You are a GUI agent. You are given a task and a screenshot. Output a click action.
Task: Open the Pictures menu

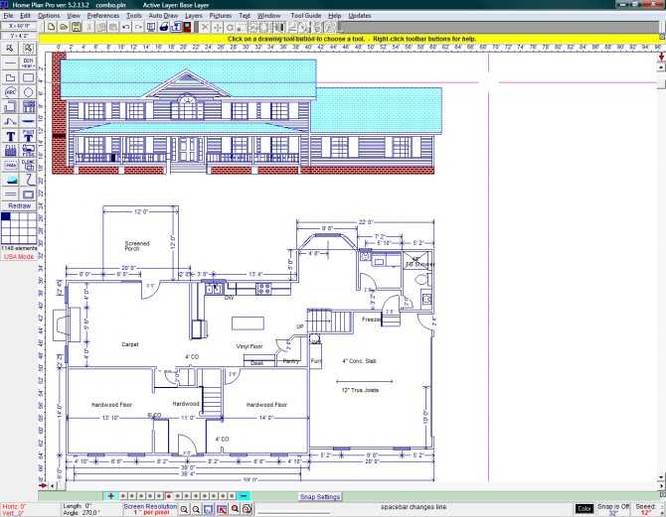(x=221, y=16)
